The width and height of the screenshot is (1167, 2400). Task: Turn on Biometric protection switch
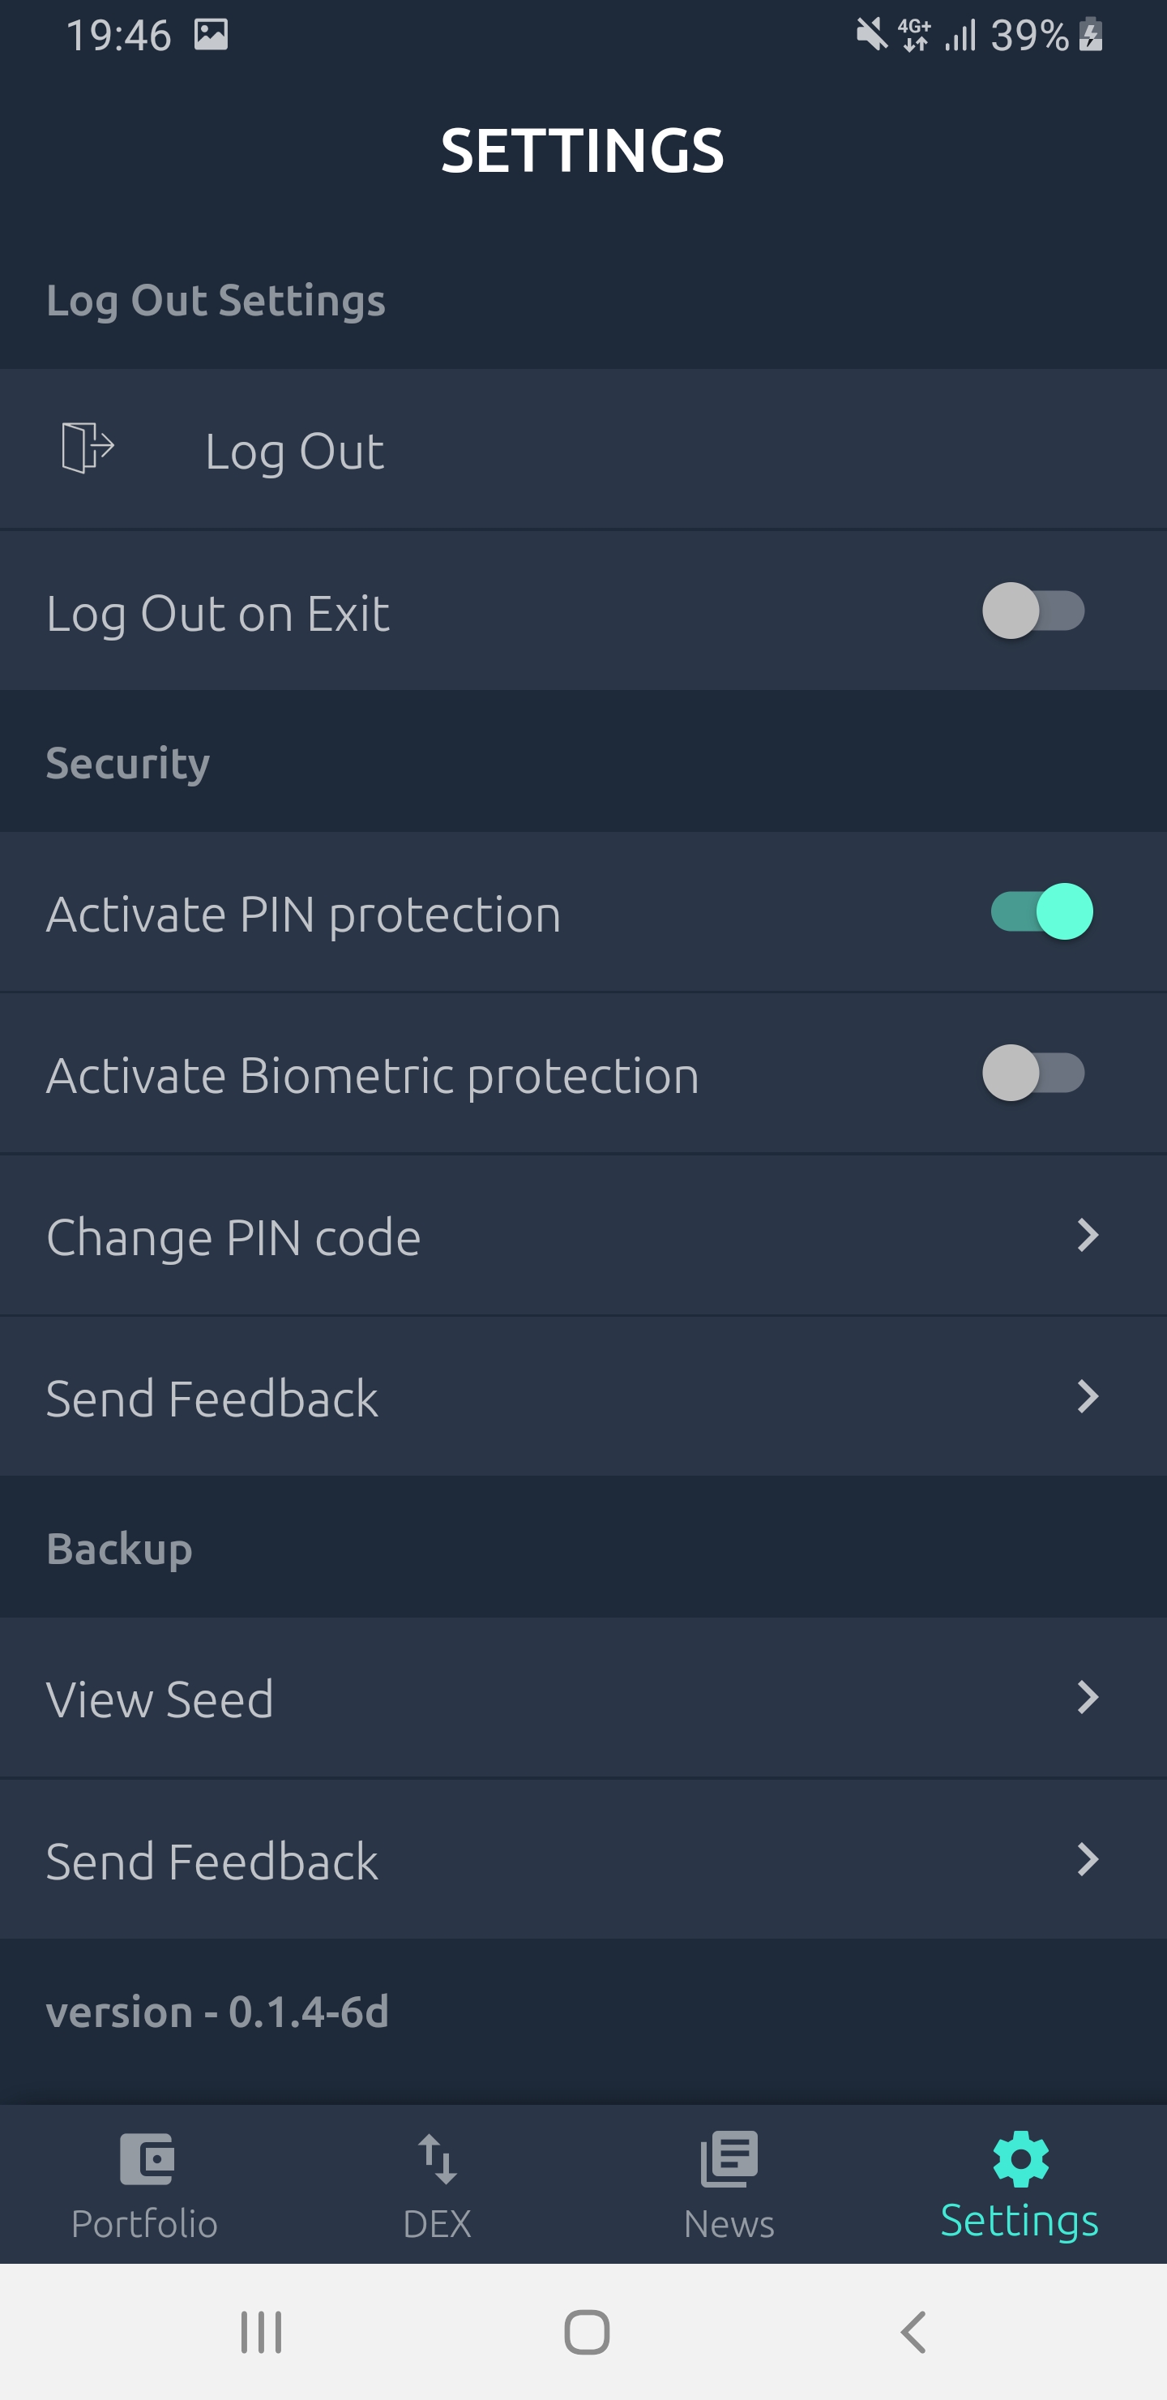pyautogui.click(x=1033, y=1074)
